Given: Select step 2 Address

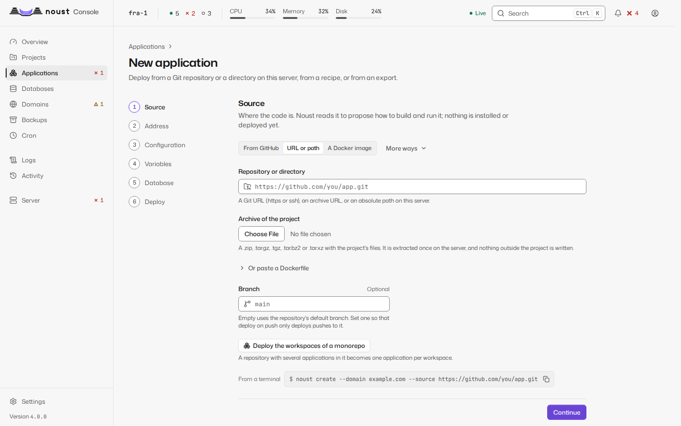Looking at the screenshot, I should pos(149,126).
